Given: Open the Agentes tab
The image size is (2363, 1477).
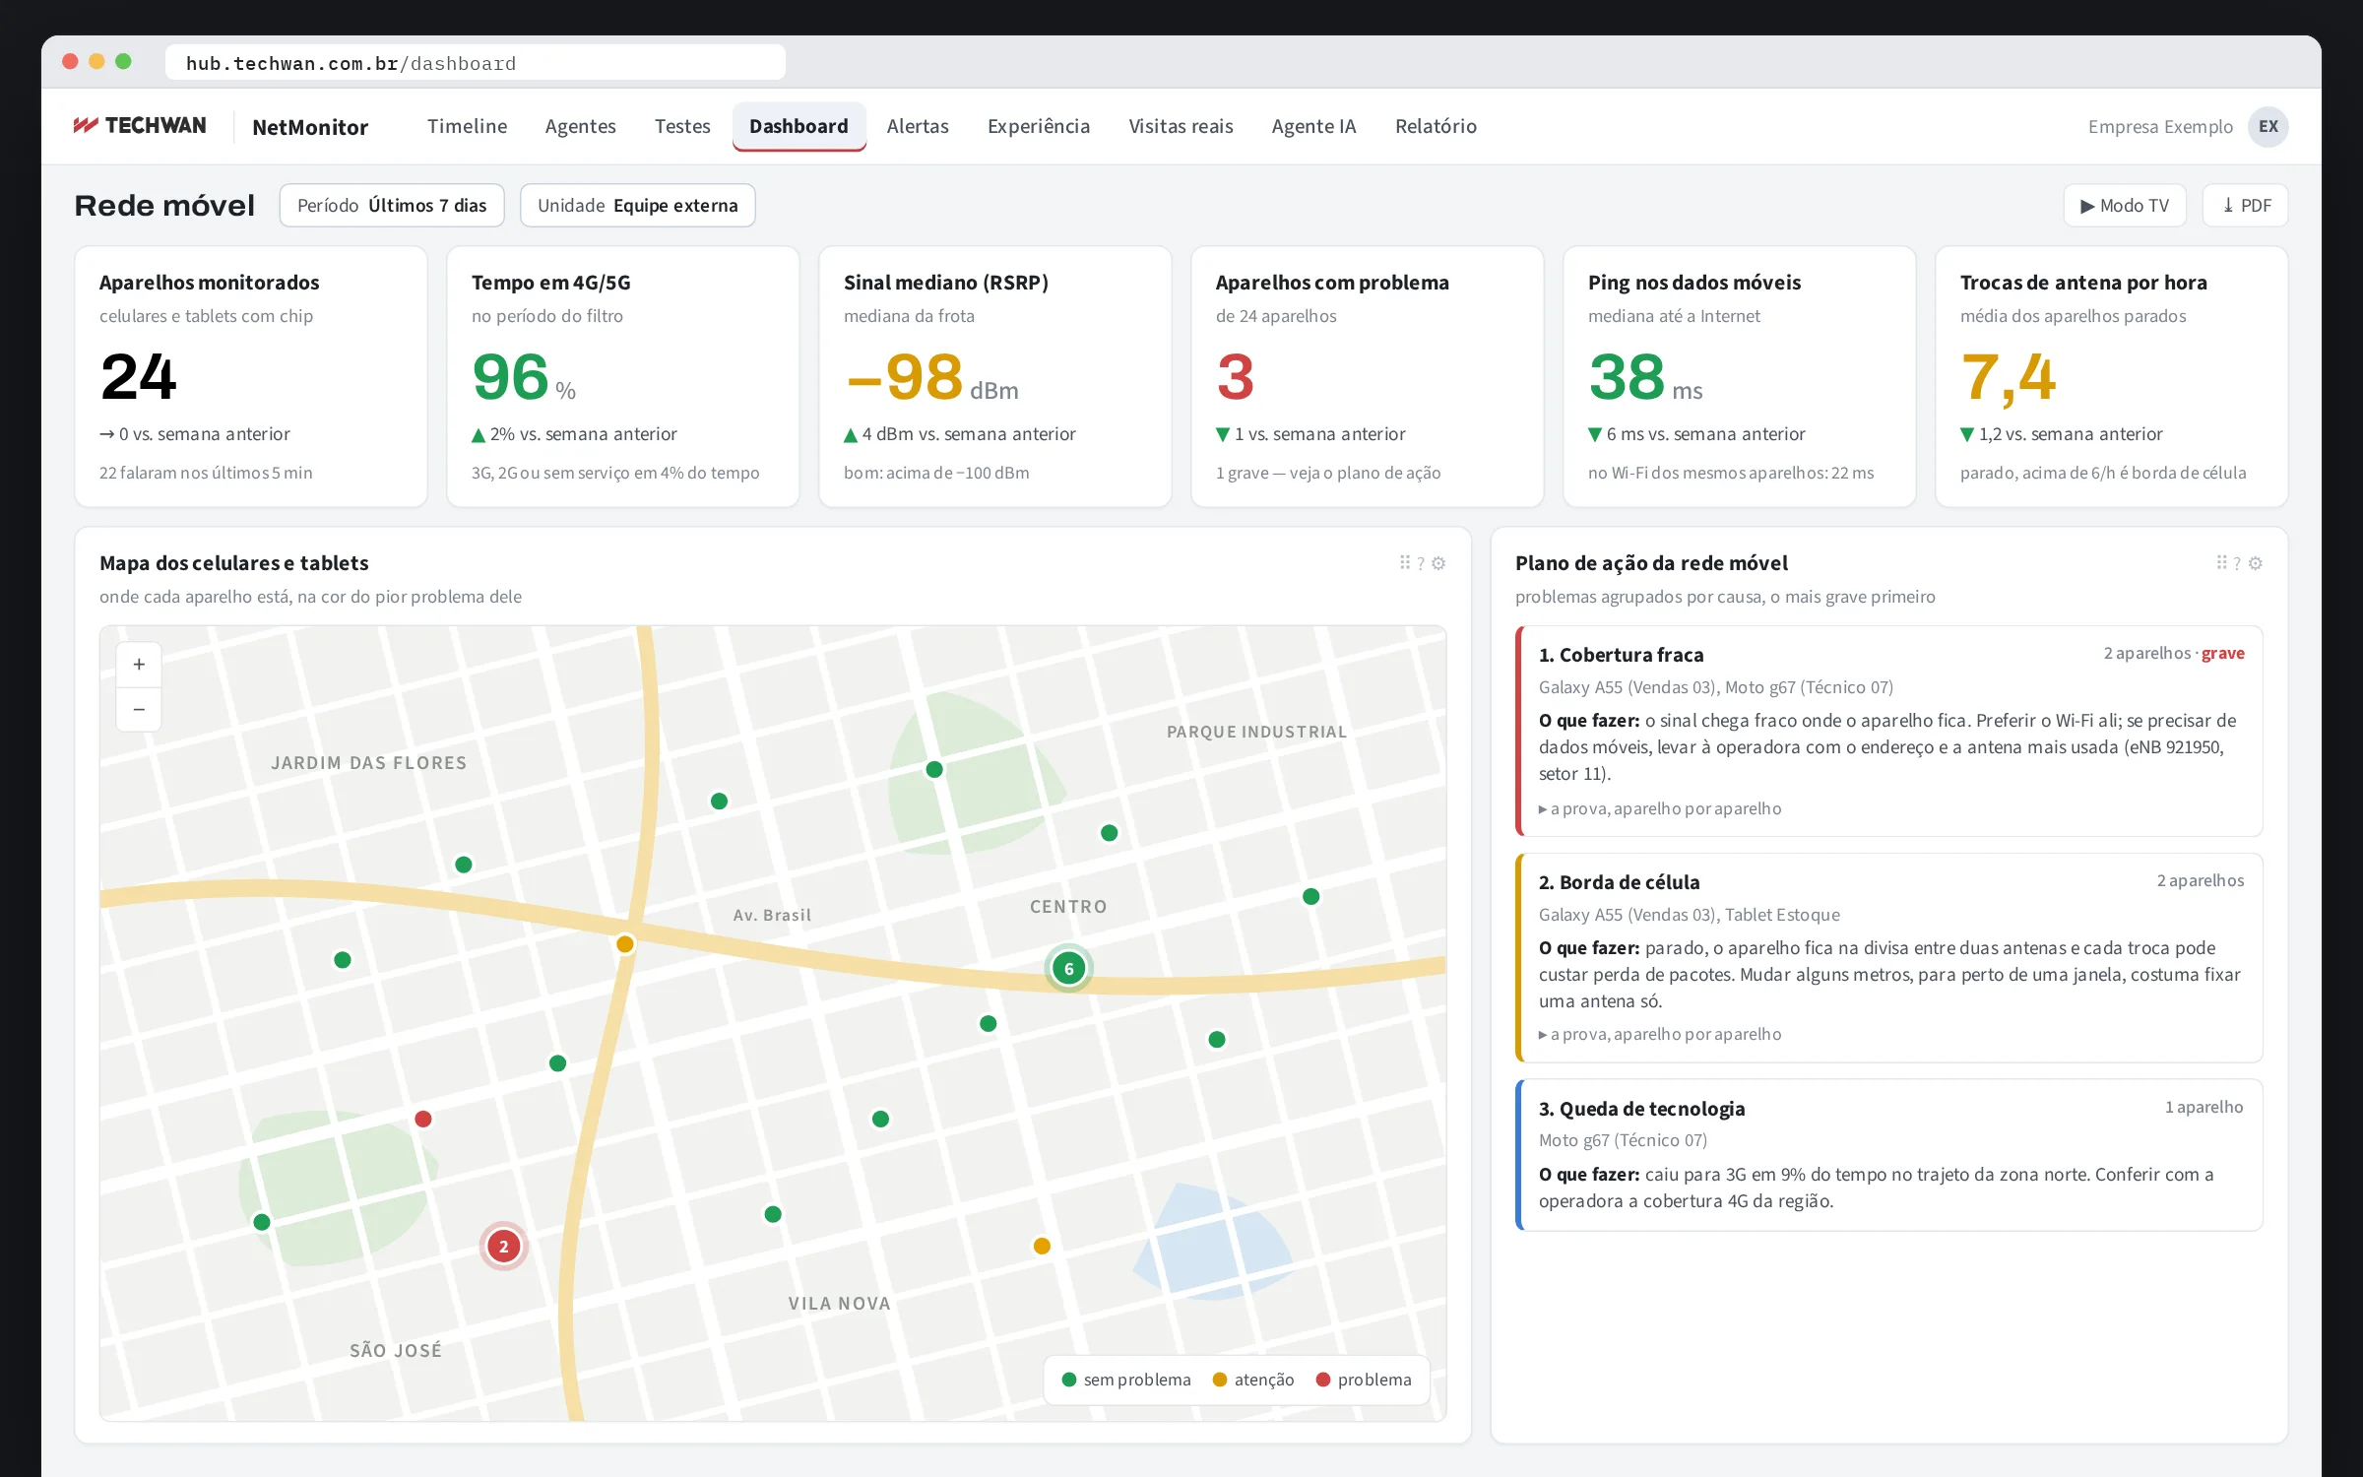Looking at the screenshot, I should pyautogui.click(x=580, y=126).
